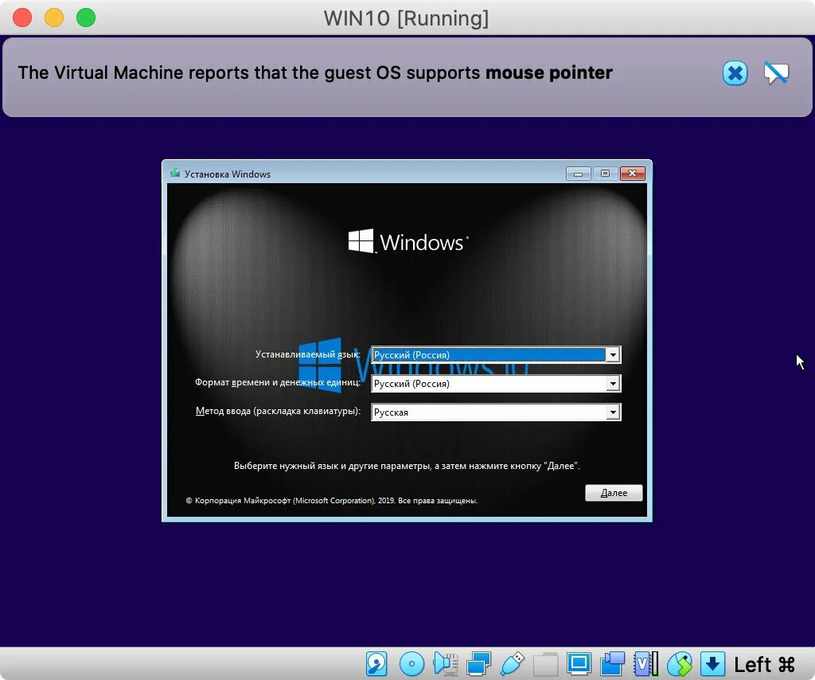Click the don't-show-again notification icon
Screen dimensions: 815x680
(776, 73)
